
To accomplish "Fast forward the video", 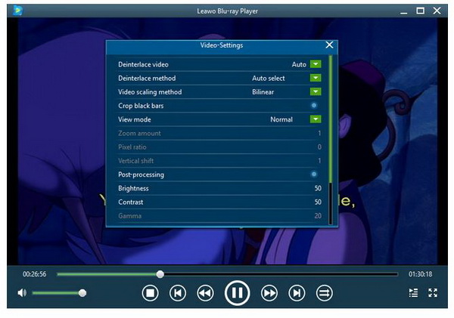I will point(269,293).
